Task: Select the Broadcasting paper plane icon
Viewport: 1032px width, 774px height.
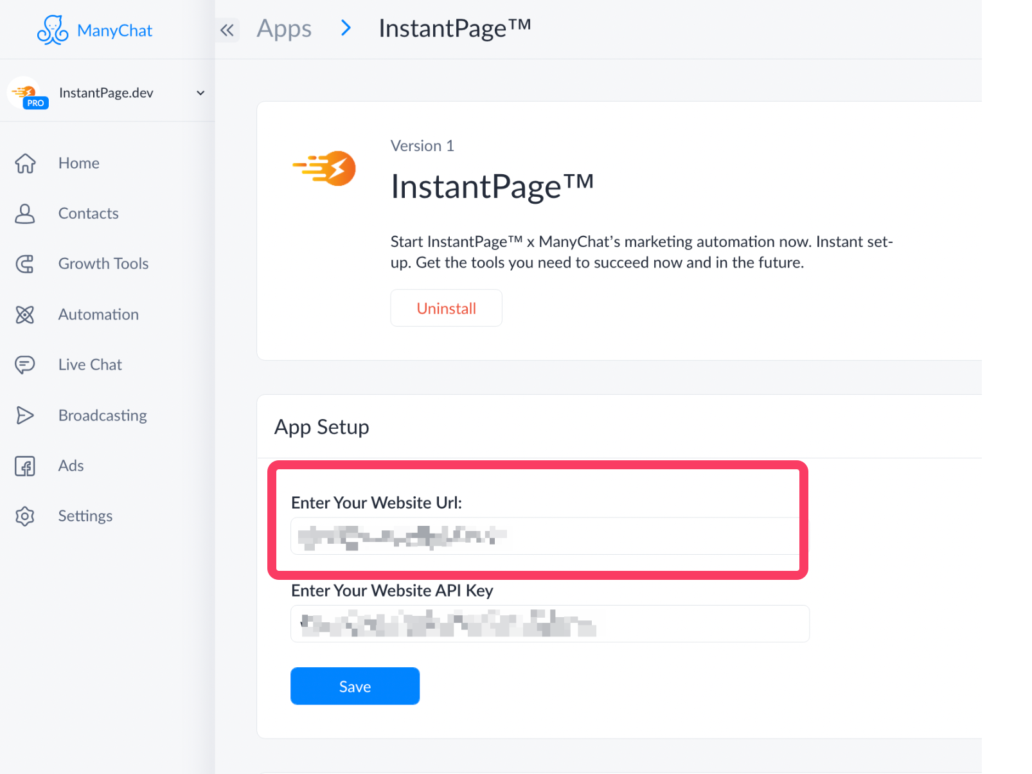Action: pyautogui.click(x=25, y=415)
